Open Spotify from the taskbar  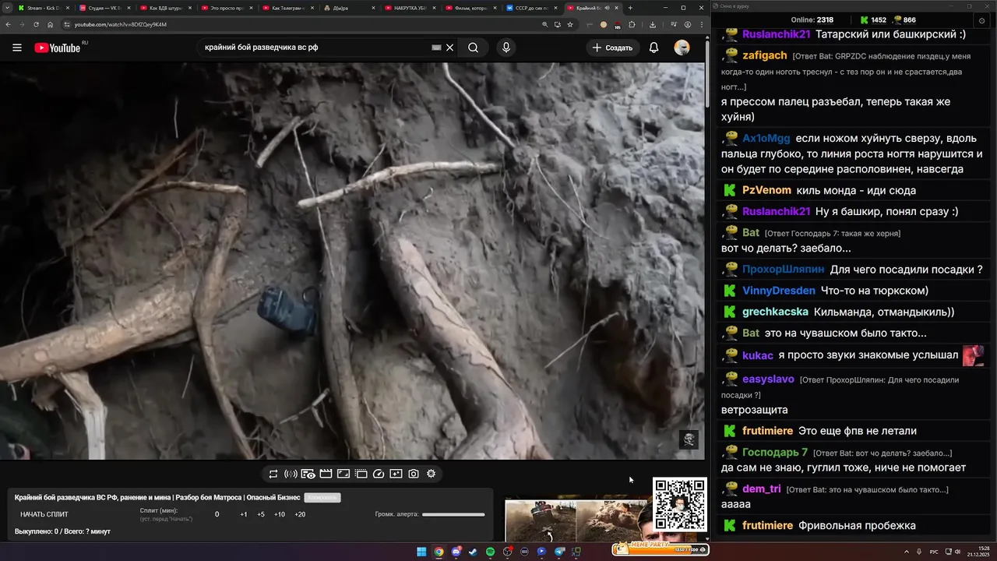coord(490,552)
